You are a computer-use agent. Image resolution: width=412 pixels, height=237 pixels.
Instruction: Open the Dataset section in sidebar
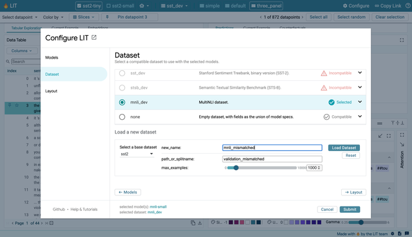74,74
